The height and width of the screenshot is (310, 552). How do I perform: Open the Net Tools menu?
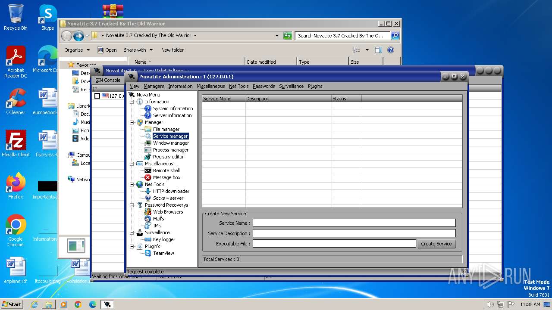(x=238, y=86)
